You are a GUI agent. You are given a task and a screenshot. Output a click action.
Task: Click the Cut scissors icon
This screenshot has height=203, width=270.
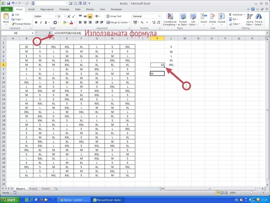[13, 15]
